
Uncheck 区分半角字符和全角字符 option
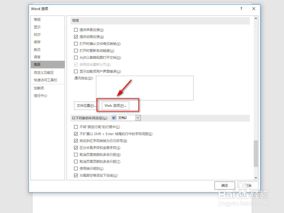pyautogui.click(x=76, y=148)
